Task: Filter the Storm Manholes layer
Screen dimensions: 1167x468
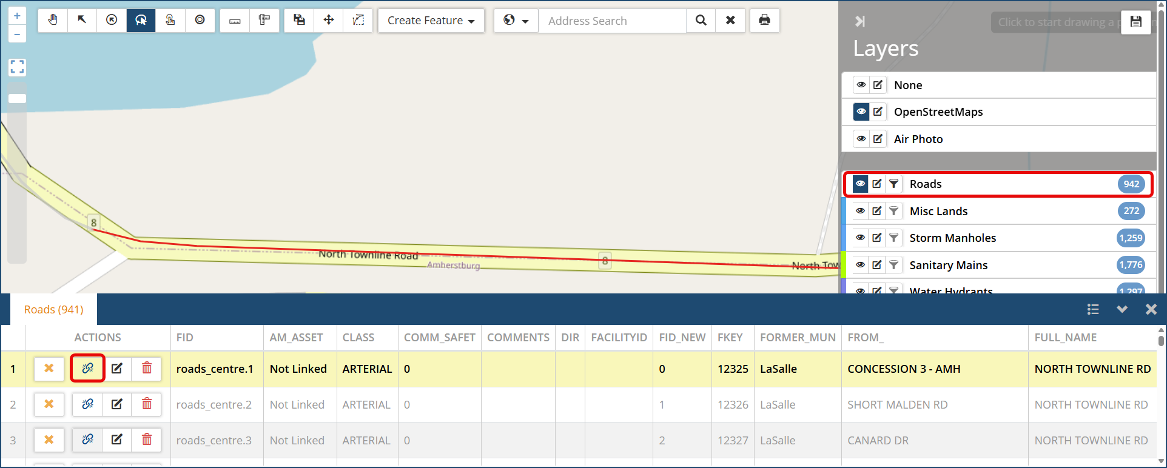Action: pos(893,238)
